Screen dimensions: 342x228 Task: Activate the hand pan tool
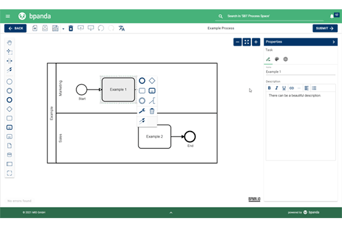(9, 43)
